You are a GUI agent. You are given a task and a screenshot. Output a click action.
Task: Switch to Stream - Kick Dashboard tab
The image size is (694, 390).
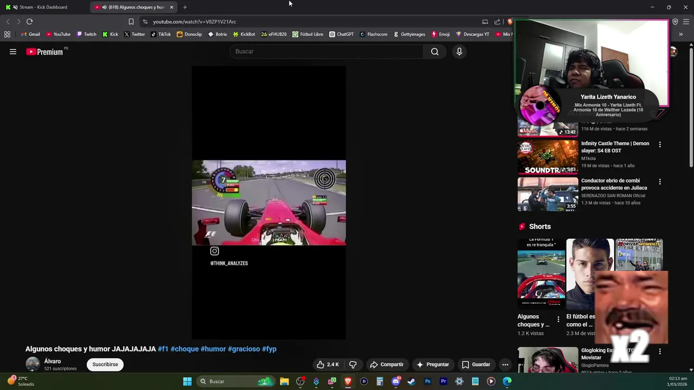click(x=43, y=7)
